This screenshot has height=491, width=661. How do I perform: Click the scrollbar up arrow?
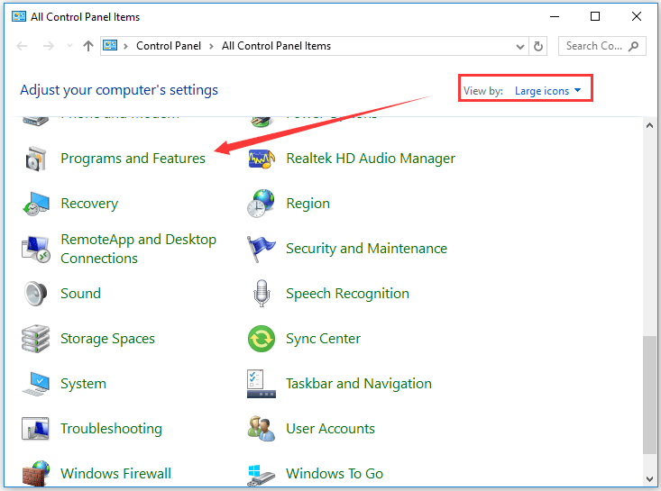click(x=649, y=125)
